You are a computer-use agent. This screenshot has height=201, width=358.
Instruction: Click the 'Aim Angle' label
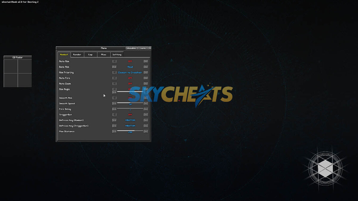coord(64,89)
